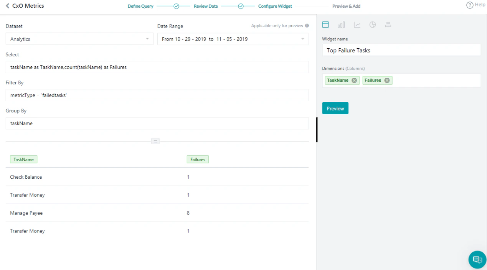Click the Failures column header tag
This screenshot has width=487, height=270.
198,159
